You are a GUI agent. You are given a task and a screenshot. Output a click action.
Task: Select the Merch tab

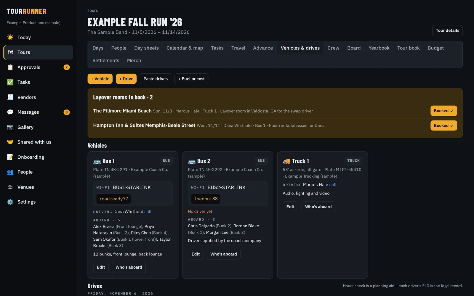[x=134, y=60]
